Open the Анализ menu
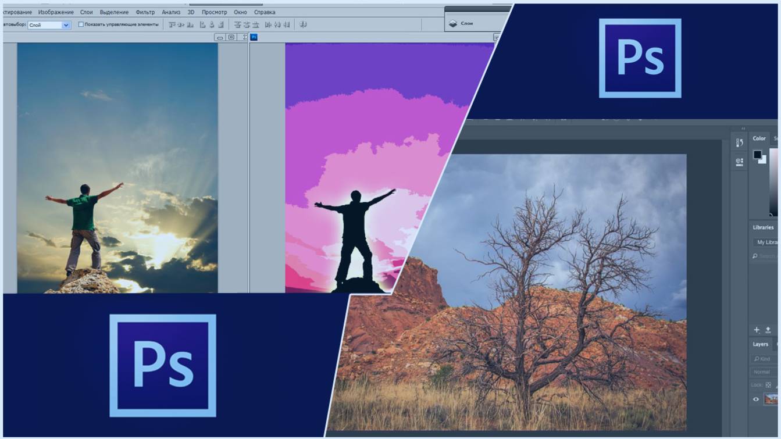Screen dimensions: 781x439 click(171, 12)
